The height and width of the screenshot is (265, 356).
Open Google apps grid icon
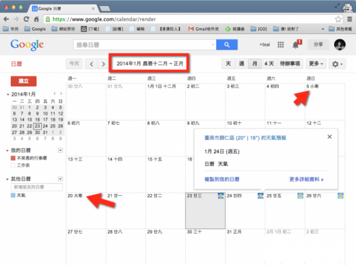pyautogui.click(x=281, y=44)
